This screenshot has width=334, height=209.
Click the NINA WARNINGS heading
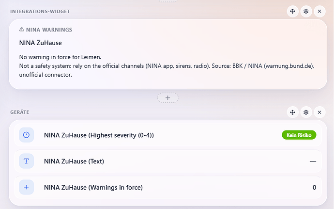pos(49,30)
